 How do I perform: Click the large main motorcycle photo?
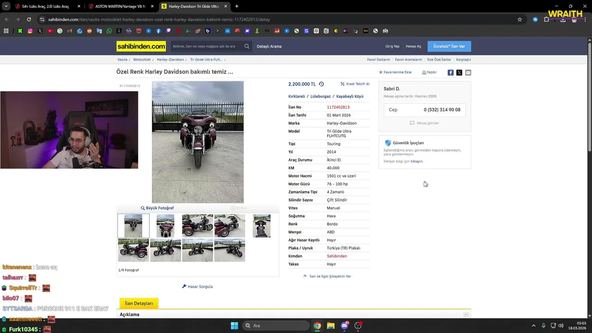(x=197, y=142)
